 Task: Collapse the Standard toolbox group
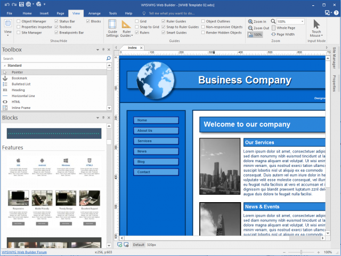[x=3, y=66]
